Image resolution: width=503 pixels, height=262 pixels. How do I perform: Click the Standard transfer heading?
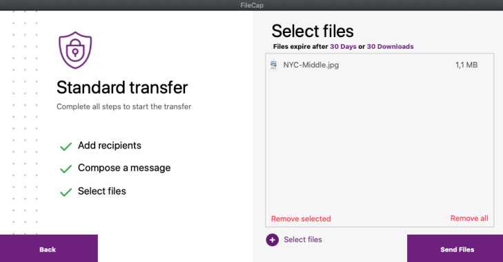click(122, 87)
